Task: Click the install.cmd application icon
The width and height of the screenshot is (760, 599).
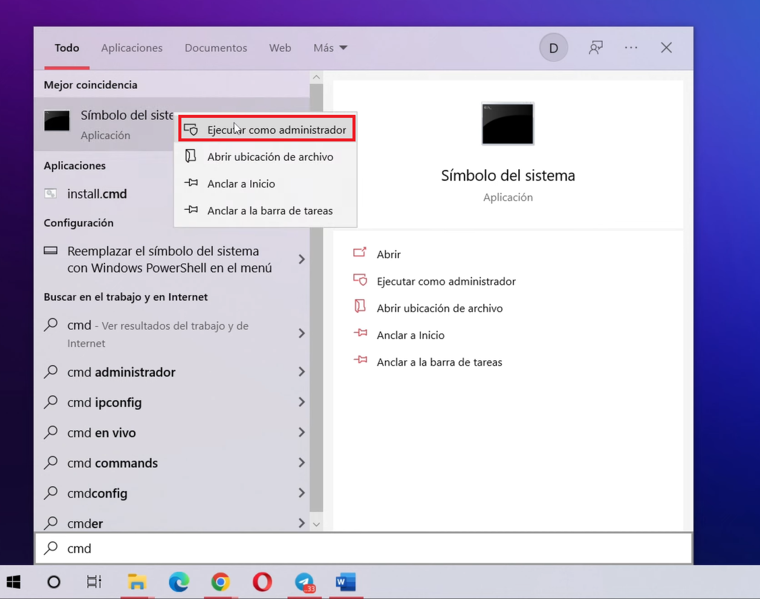Action: tap(51, 193)
